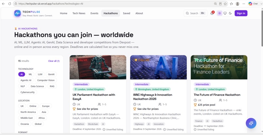Deselect the AI technology filter
Viewport: 263px width, 135px height.
(x=22, y=74)
